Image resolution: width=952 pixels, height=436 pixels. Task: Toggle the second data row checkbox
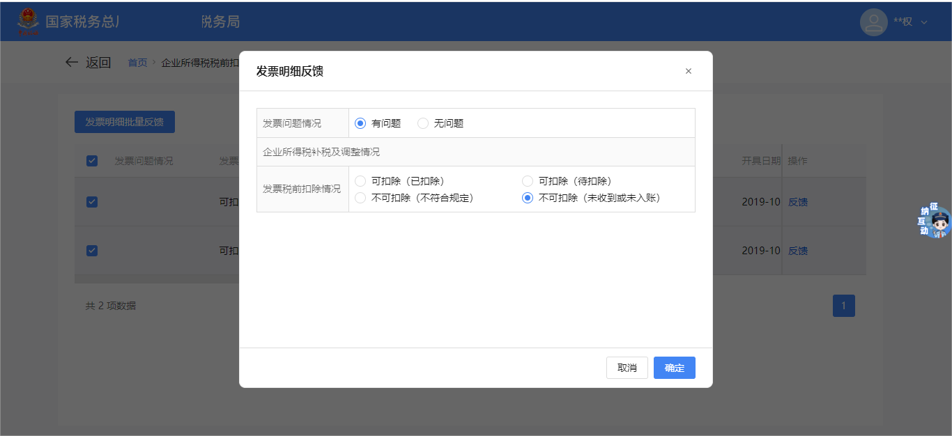[x=92, y=251]
